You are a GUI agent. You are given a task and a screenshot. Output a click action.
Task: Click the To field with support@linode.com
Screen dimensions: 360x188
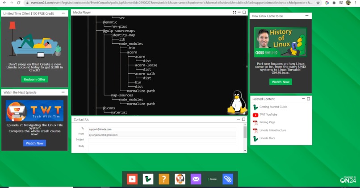pyautogui.click(x=162, y=129)
